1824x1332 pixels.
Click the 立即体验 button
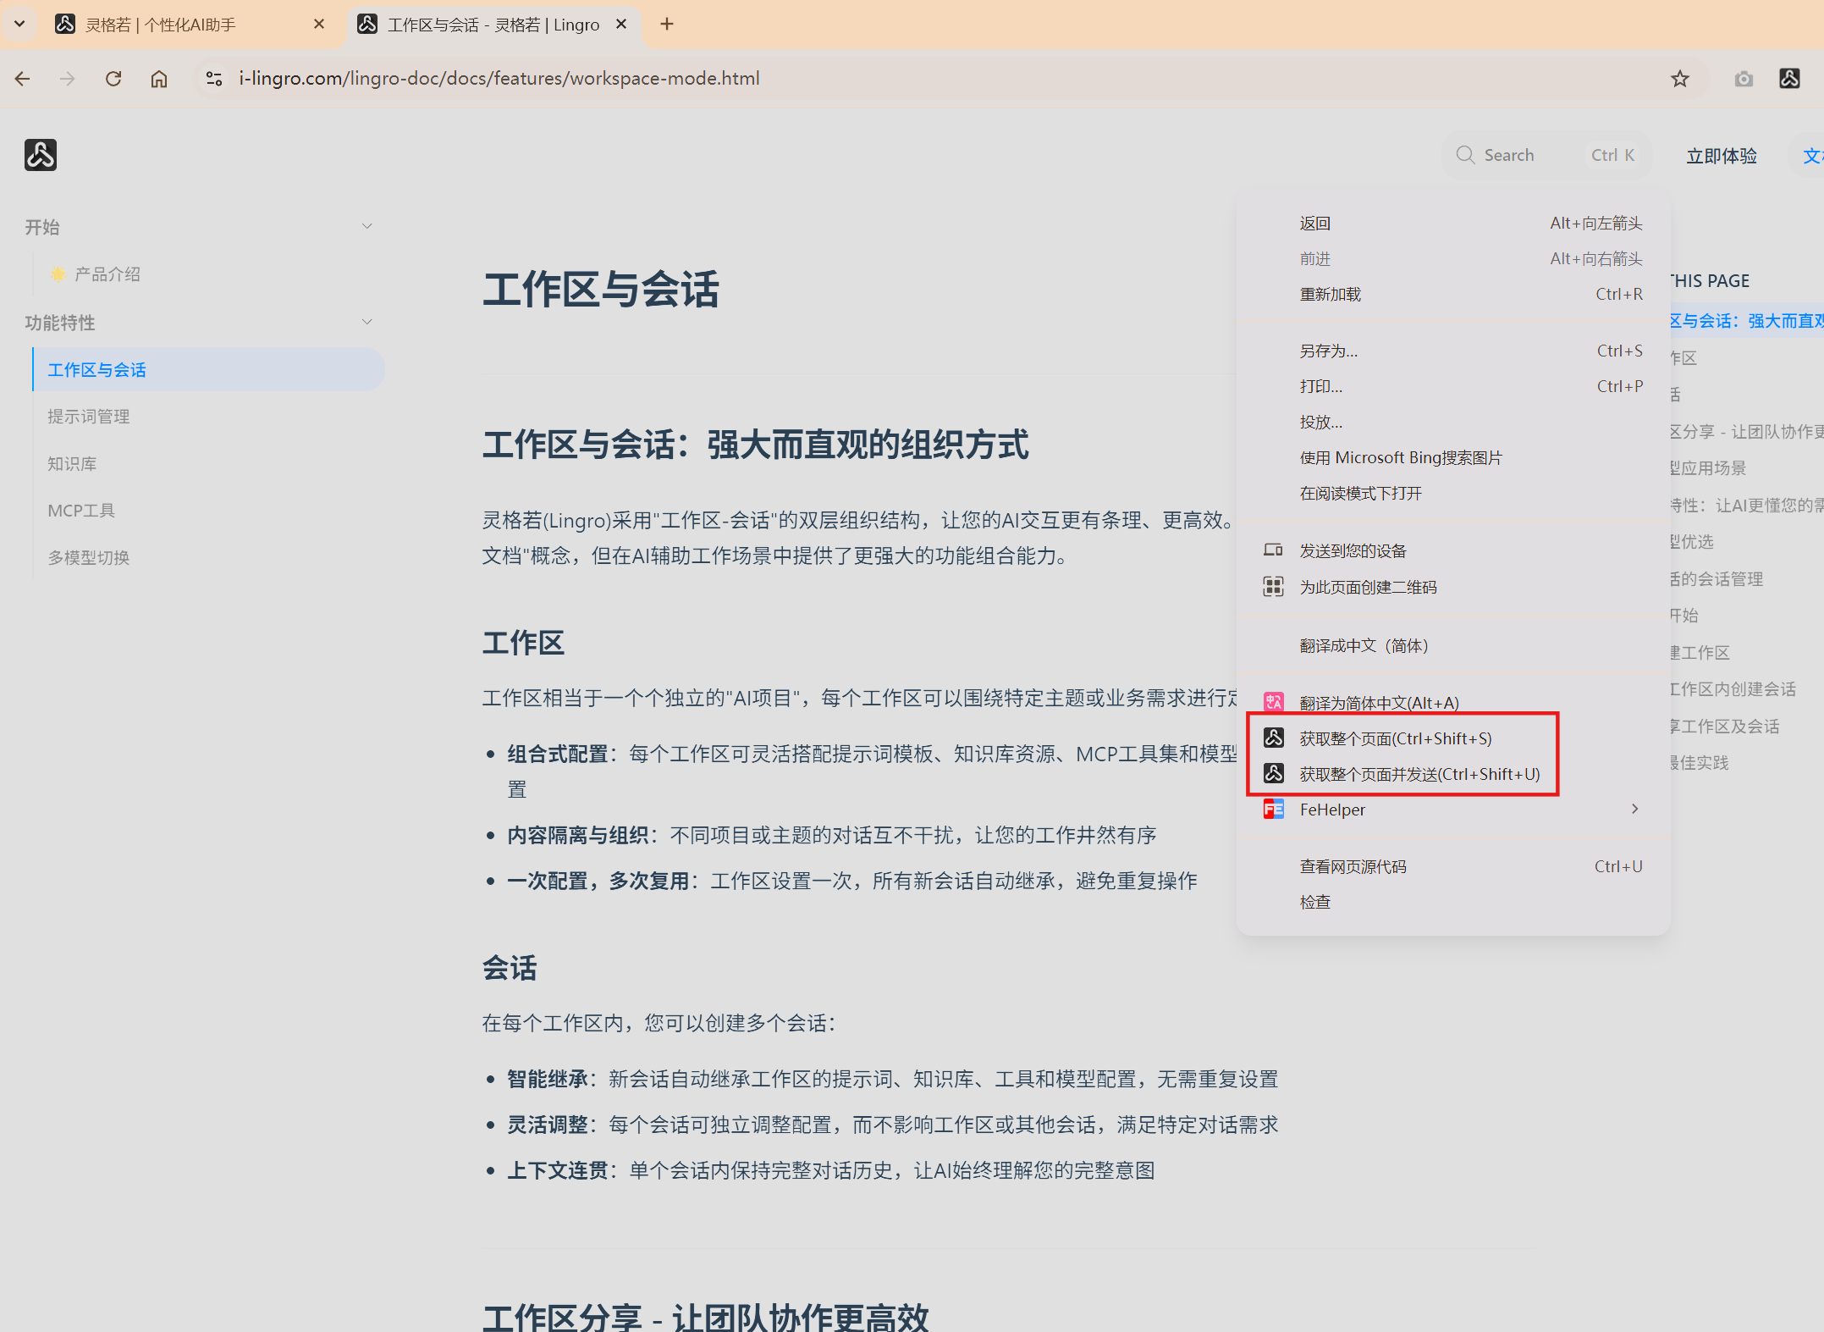(1721, 156)
